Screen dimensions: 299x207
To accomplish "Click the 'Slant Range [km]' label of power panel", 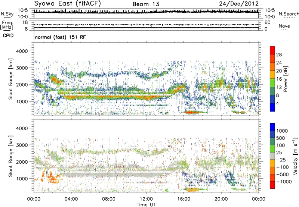I will pyautogui.click(x=10, y=79).
